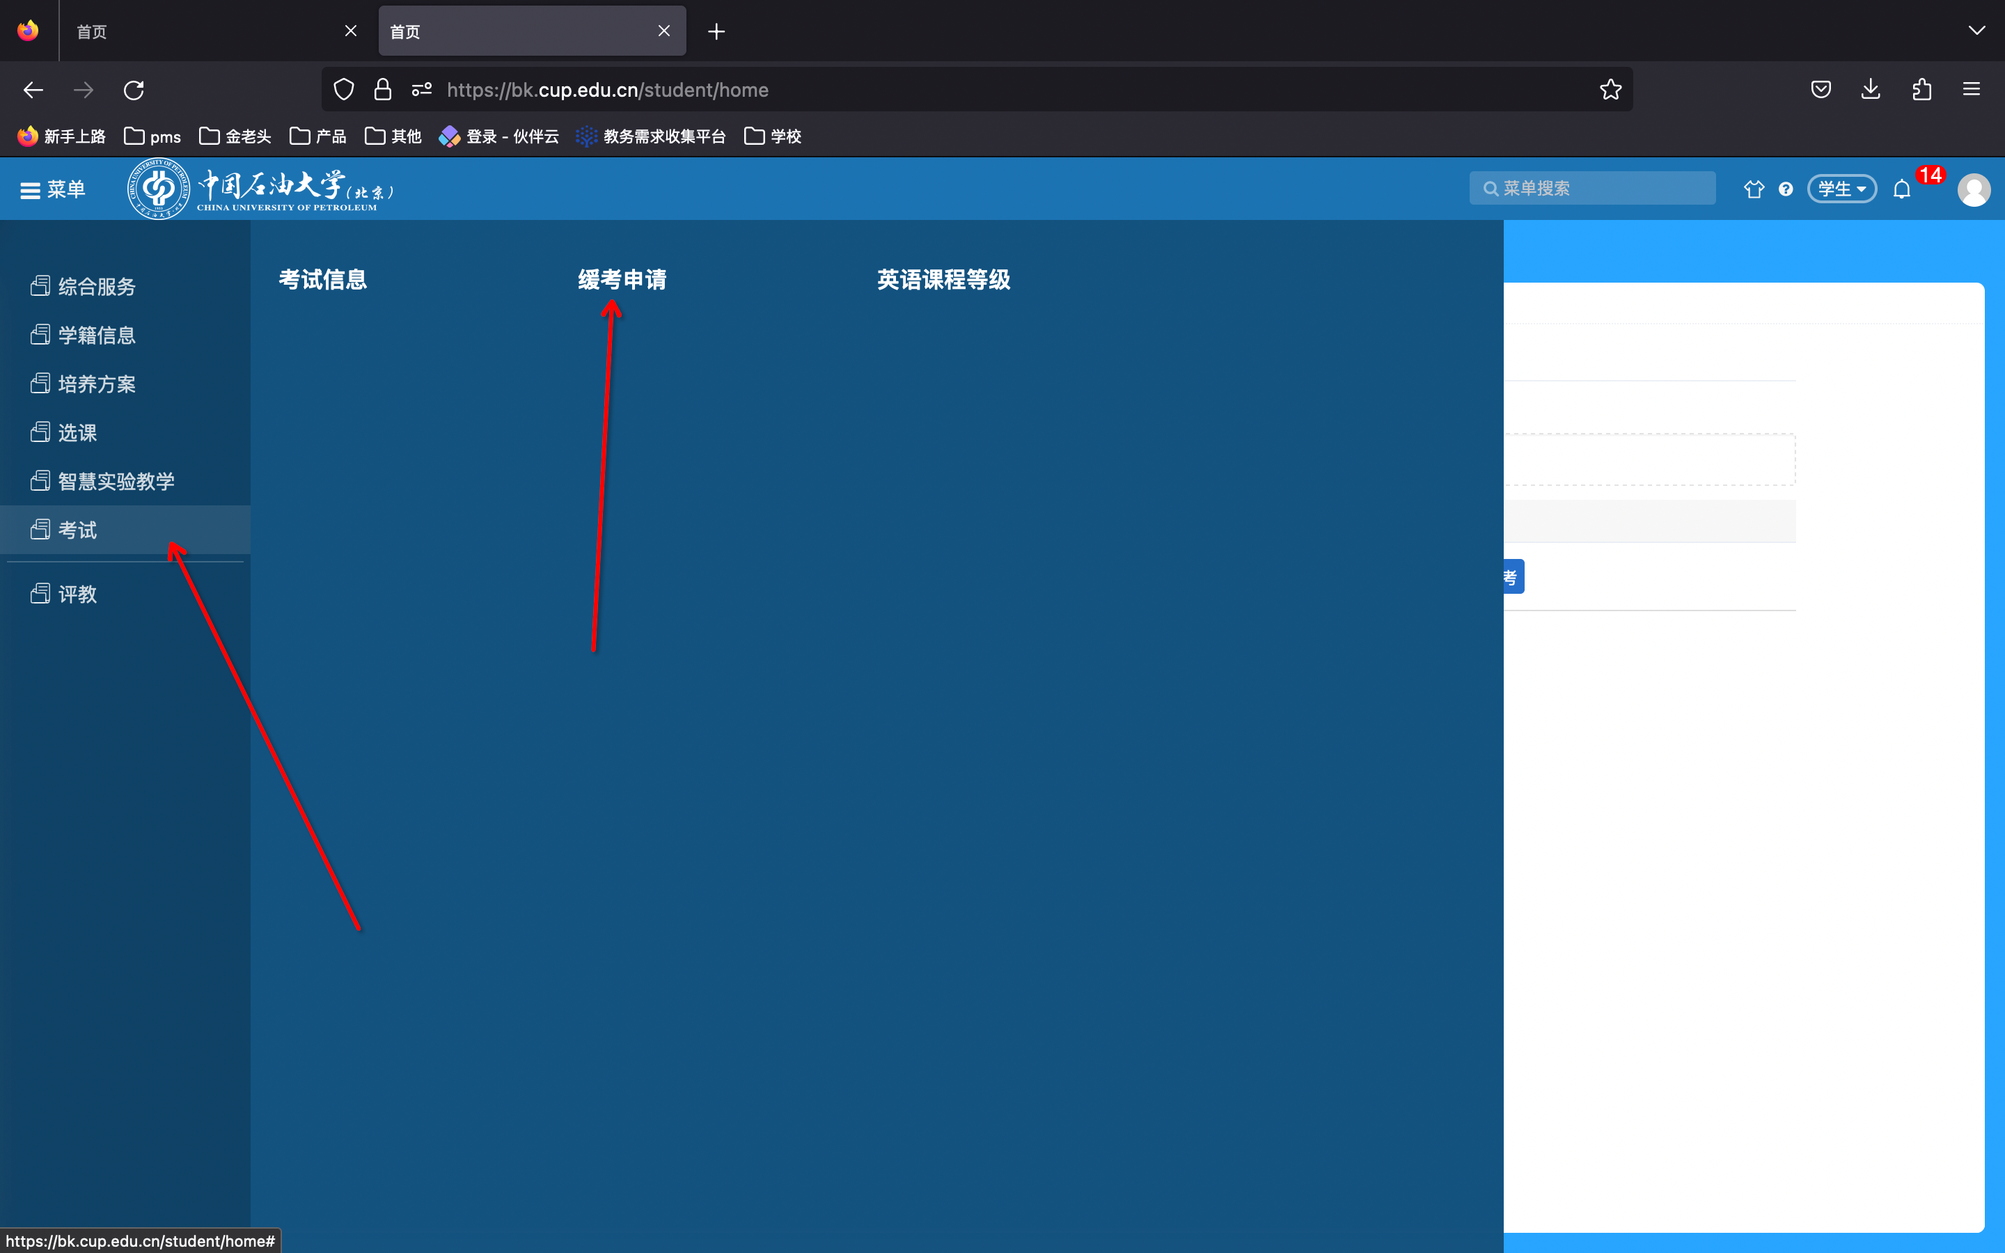Open the 缓考申请 link

pos(622,280)
